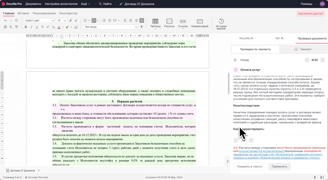
Task: Redo the undone action
Action: click(x=11, y=20)
